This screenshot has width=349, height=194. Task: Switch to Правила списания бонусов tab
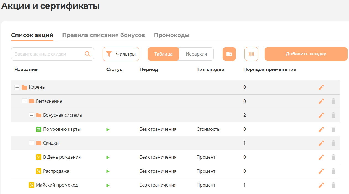click(103, 35)
